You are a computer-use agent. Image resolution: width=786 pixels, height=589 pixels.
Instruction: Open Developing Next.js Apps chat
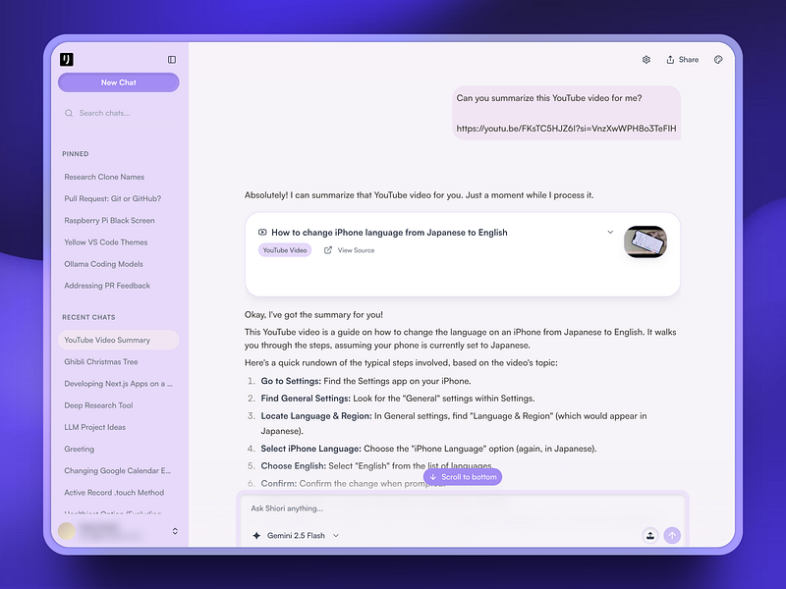pos(118,384)
